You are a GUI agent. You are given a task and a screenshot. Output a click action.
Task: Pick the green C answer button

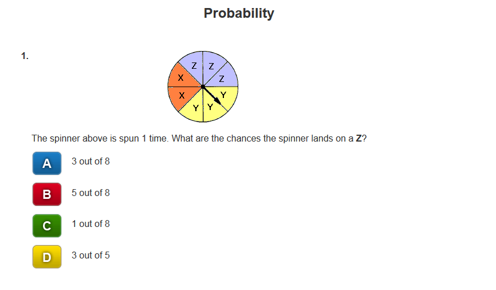coord(47,226)
